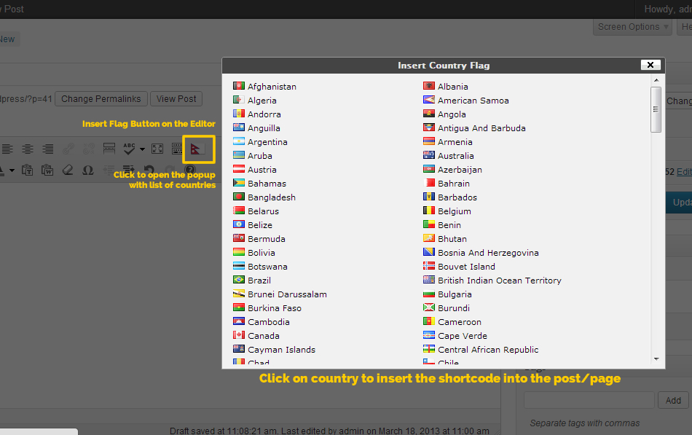Toggle the kitchen sink toolbar icon

click(177, 149)
